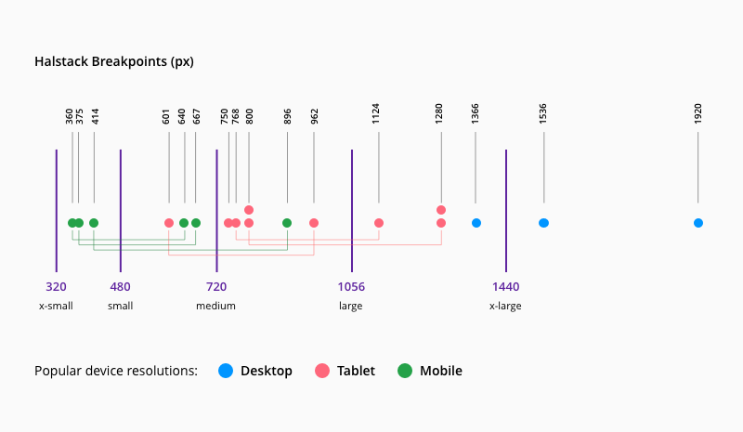Click the Halstack Breakpoints (px) title
743x432 pixels.
point(113,62)
